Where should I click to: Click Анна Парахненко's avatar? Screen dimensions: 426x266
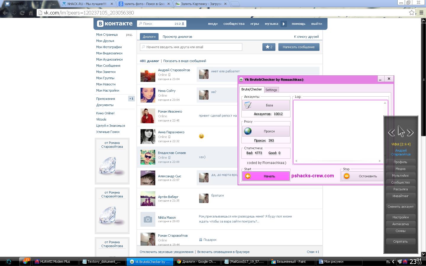click(148, 137)
